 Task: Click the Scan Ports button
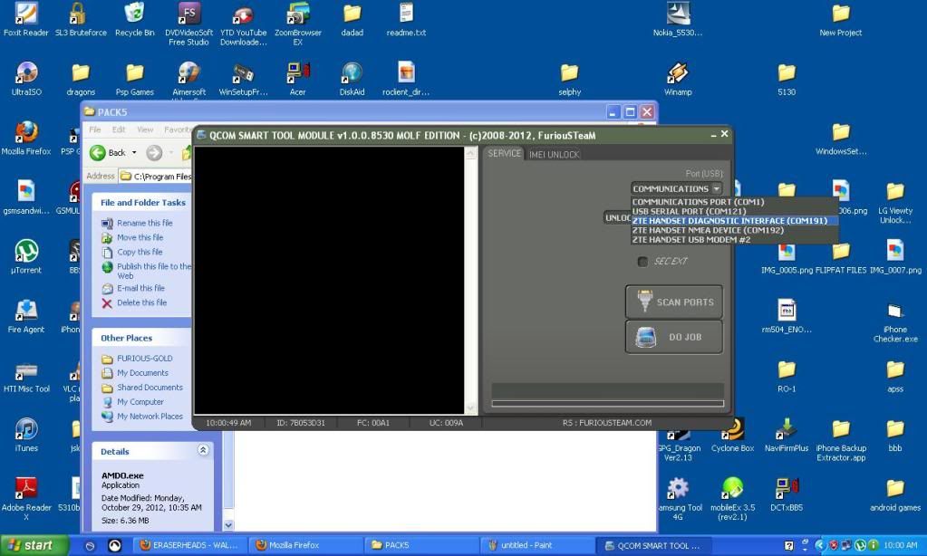pos(674,302)
